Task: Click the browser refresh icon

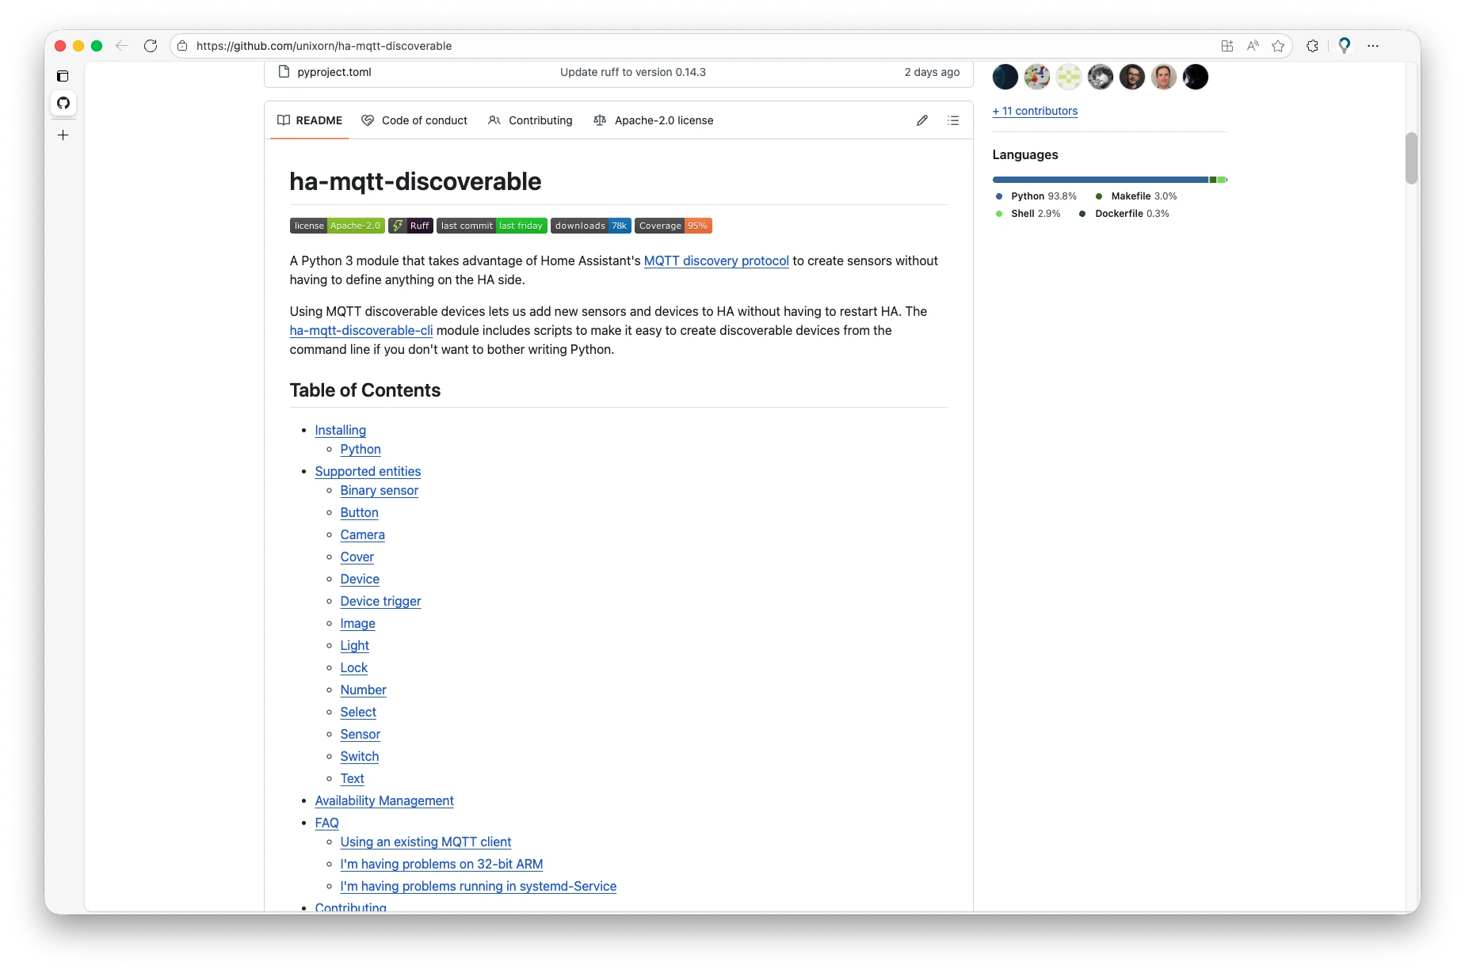Action: [151, 46]
